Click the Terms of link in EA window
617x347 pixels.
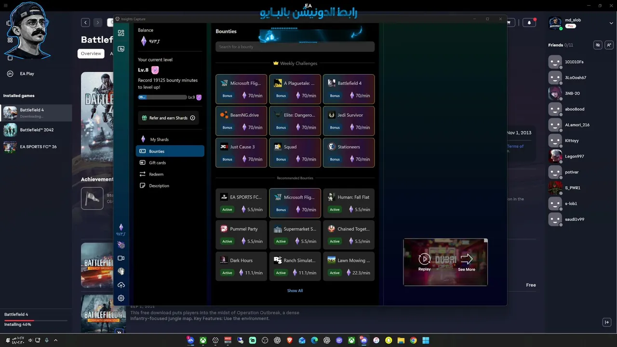[x=515, y=146]
